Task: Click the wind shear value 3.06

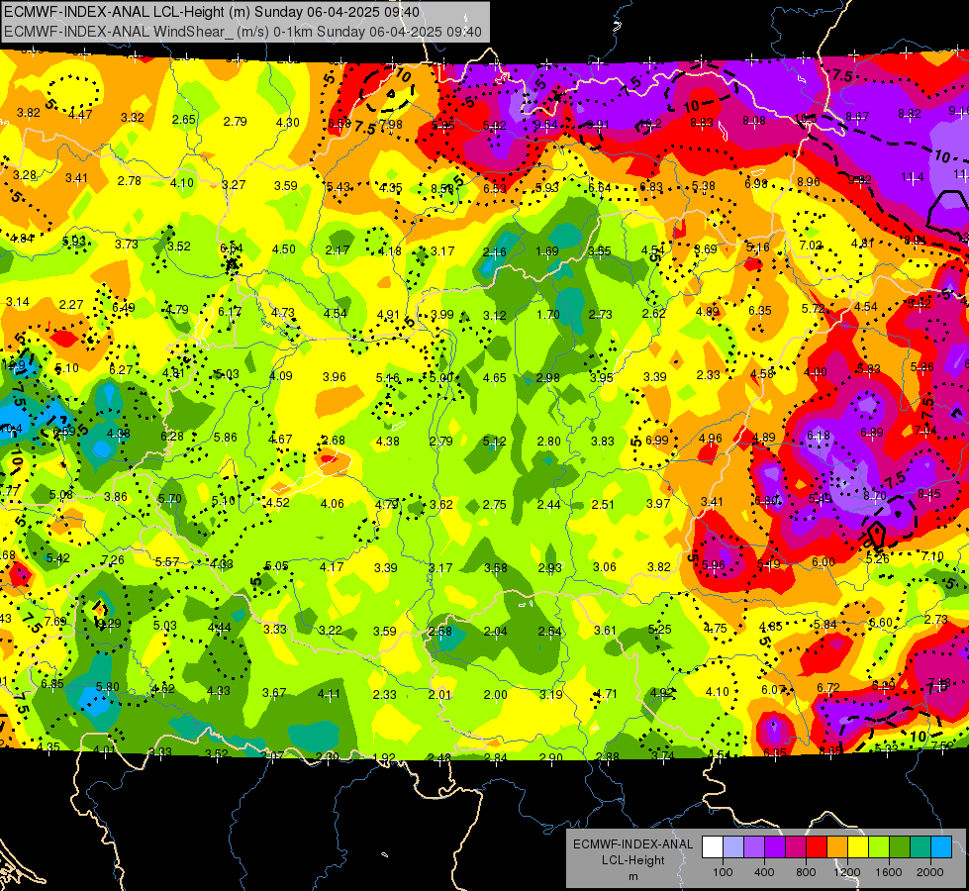Action: click(x=605, y=567)
